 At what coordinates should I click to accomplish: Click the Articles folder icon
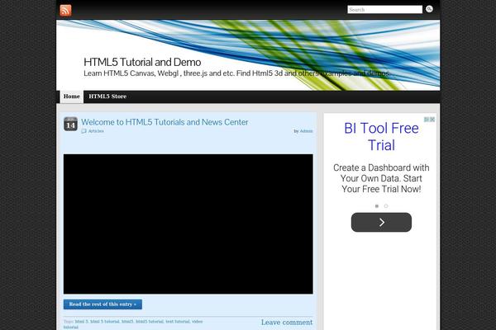[83, 130]
